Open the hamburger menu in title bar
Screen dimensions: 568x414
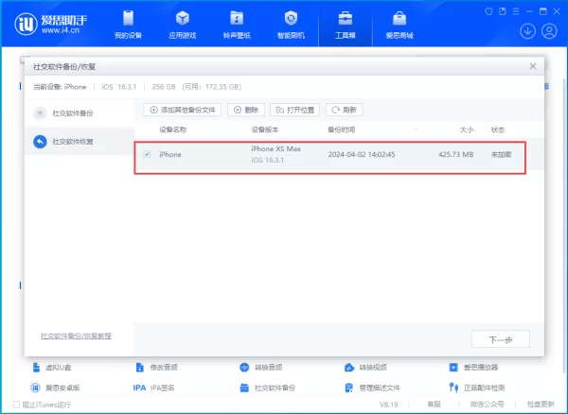[x=516, y=11]
